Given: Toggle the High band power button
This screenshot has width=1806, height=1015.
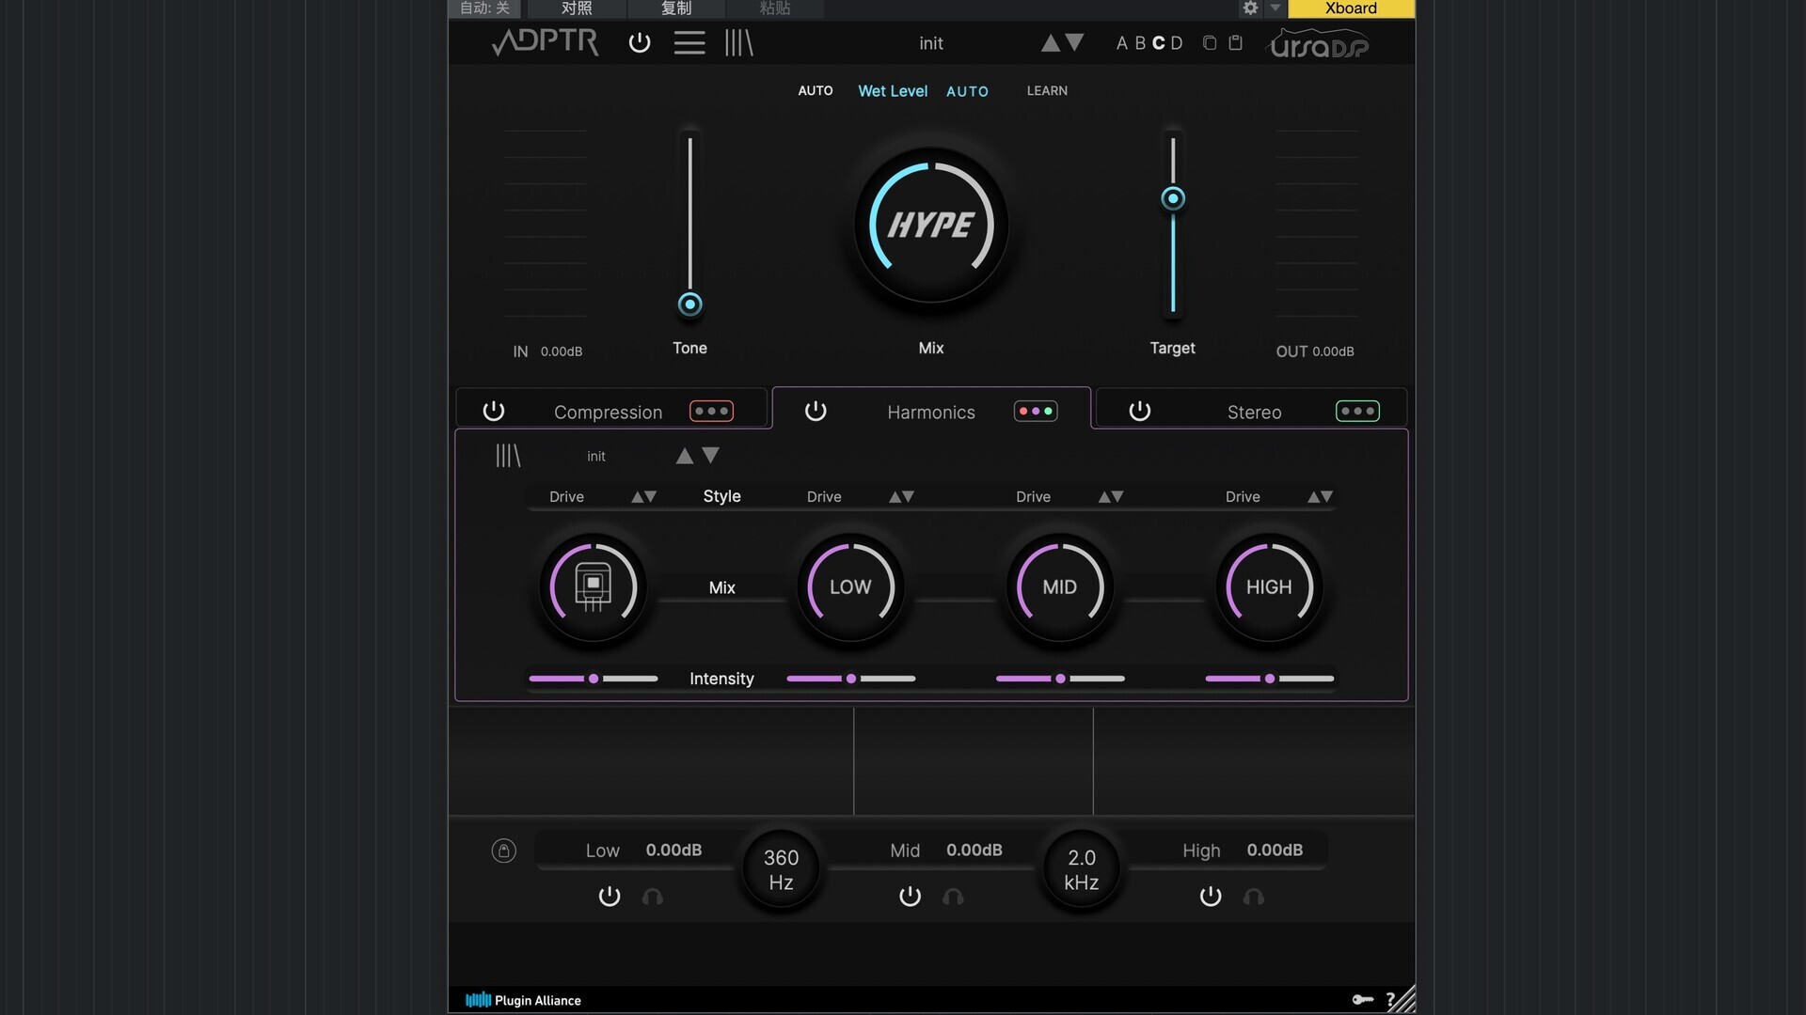Looking at the screenshot, I should (x=1211, y=897).
